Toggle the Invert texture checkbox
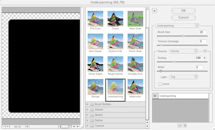The height and width of the screenshot is (130, 215). (160, 84)
